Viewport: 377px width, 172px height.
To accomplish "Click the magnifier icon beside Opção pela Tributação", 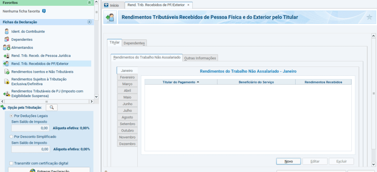I will click(x=52, y=107).
